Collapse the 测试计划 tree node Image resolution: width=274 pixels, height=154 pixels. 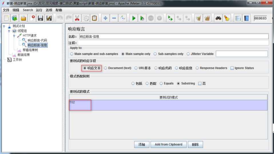(x=4, y=26)
